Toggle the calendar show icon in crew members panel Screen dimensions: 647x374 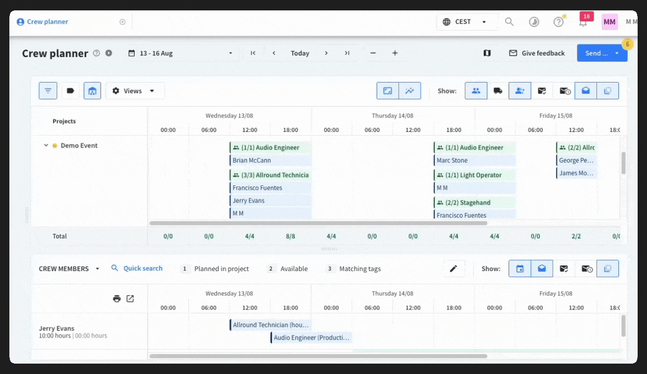tap(520, 269)
